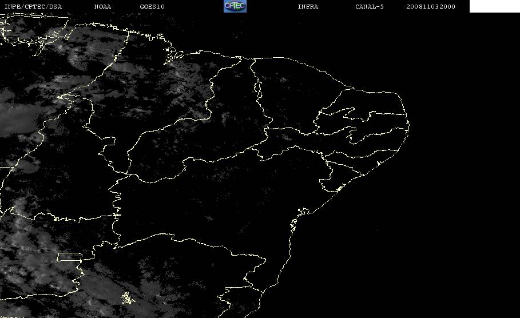Click the INFRA label in the header
Image resolution: width=520 pixels, height=318 pixels.
click(308, 7)
